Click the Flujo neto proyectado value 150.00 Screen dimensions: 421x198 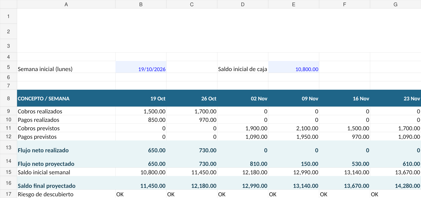click(294, 161)
